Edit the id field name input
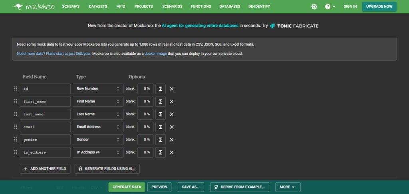409x194 pixels. (45, 89)
